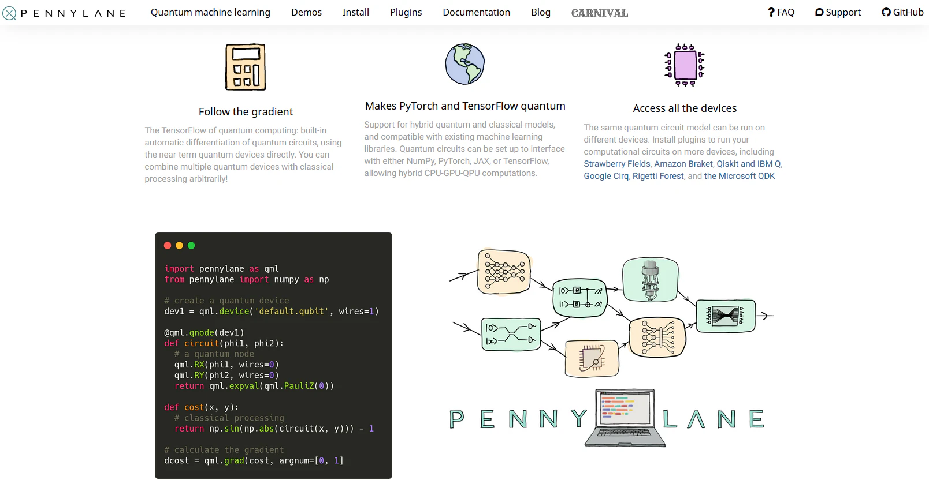The width and height of the screenshot is (929, 480).
Task: Click the green dot in code window
Action: [x=191, y=246]
